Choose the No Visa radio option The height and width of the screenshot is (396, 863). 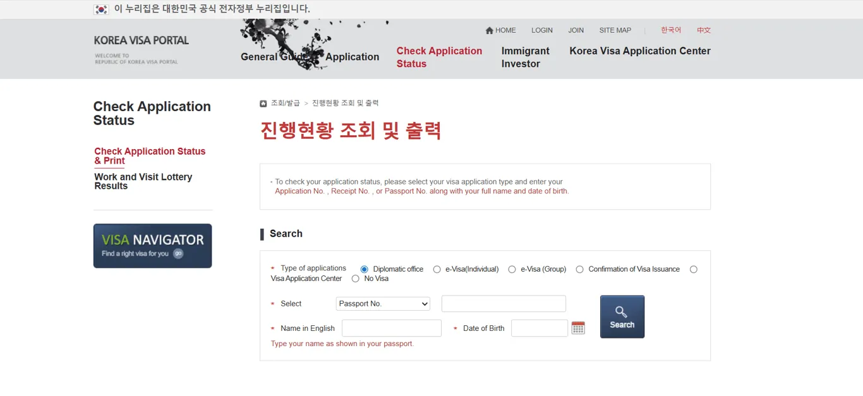point(355,279)
